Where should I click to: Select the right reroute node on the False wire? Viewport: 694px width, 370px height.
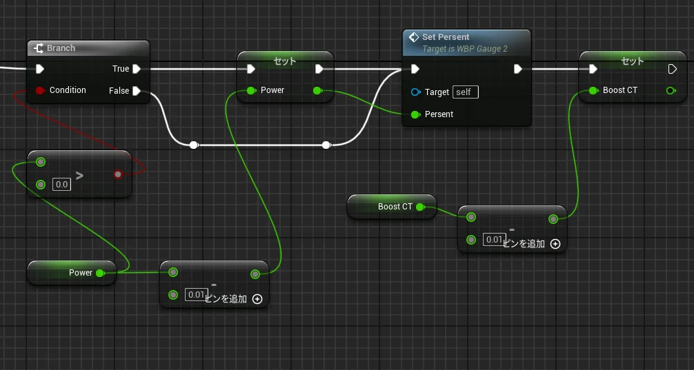tap(326, 145)
